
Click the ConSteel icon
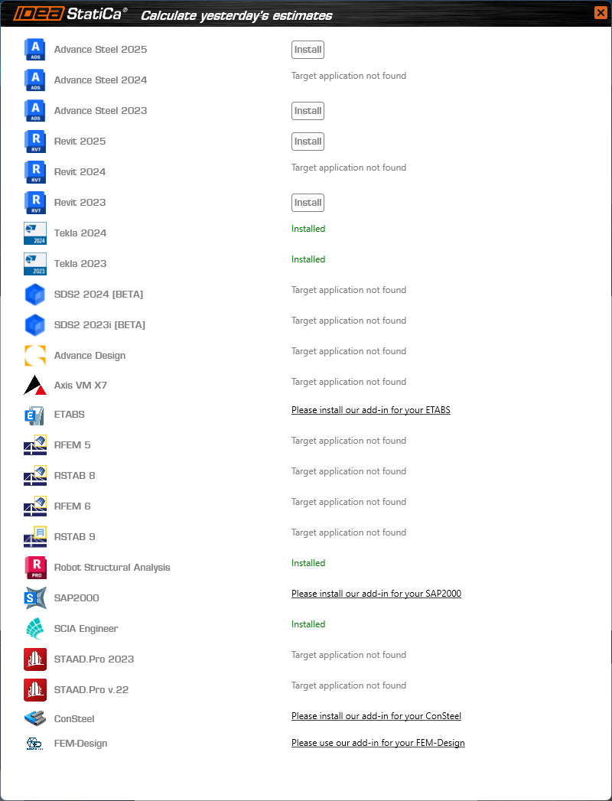(x=35, y=718)
